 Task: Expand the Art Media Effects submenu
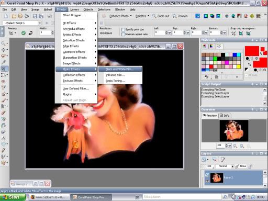(76, 29)
